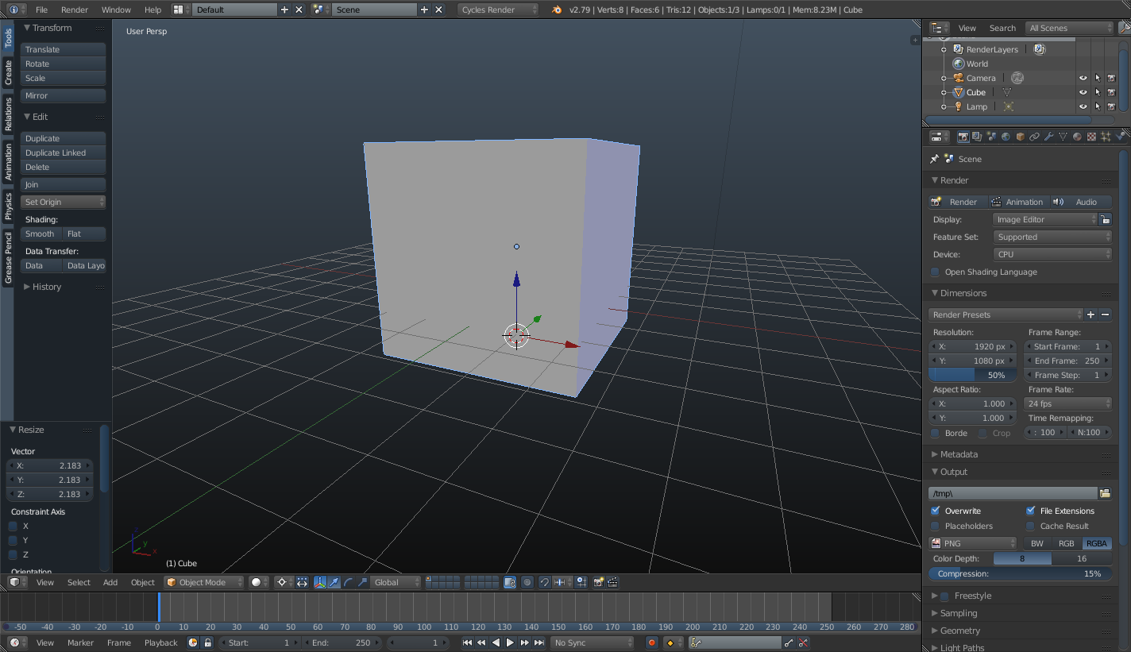This screenshot has width=1131, height=652.
Task: Click the proportional editing circle icon
Action: coord(527,582)
